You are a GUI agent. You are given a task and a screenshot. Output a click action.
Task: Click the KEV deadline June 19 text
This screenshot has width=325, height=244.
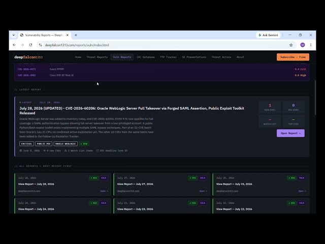(114, 150)
